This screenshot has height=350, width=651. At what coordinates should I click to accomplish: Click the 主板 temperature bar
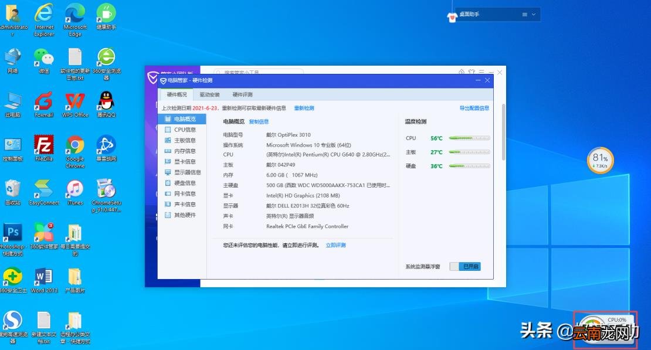pos(469,152)
